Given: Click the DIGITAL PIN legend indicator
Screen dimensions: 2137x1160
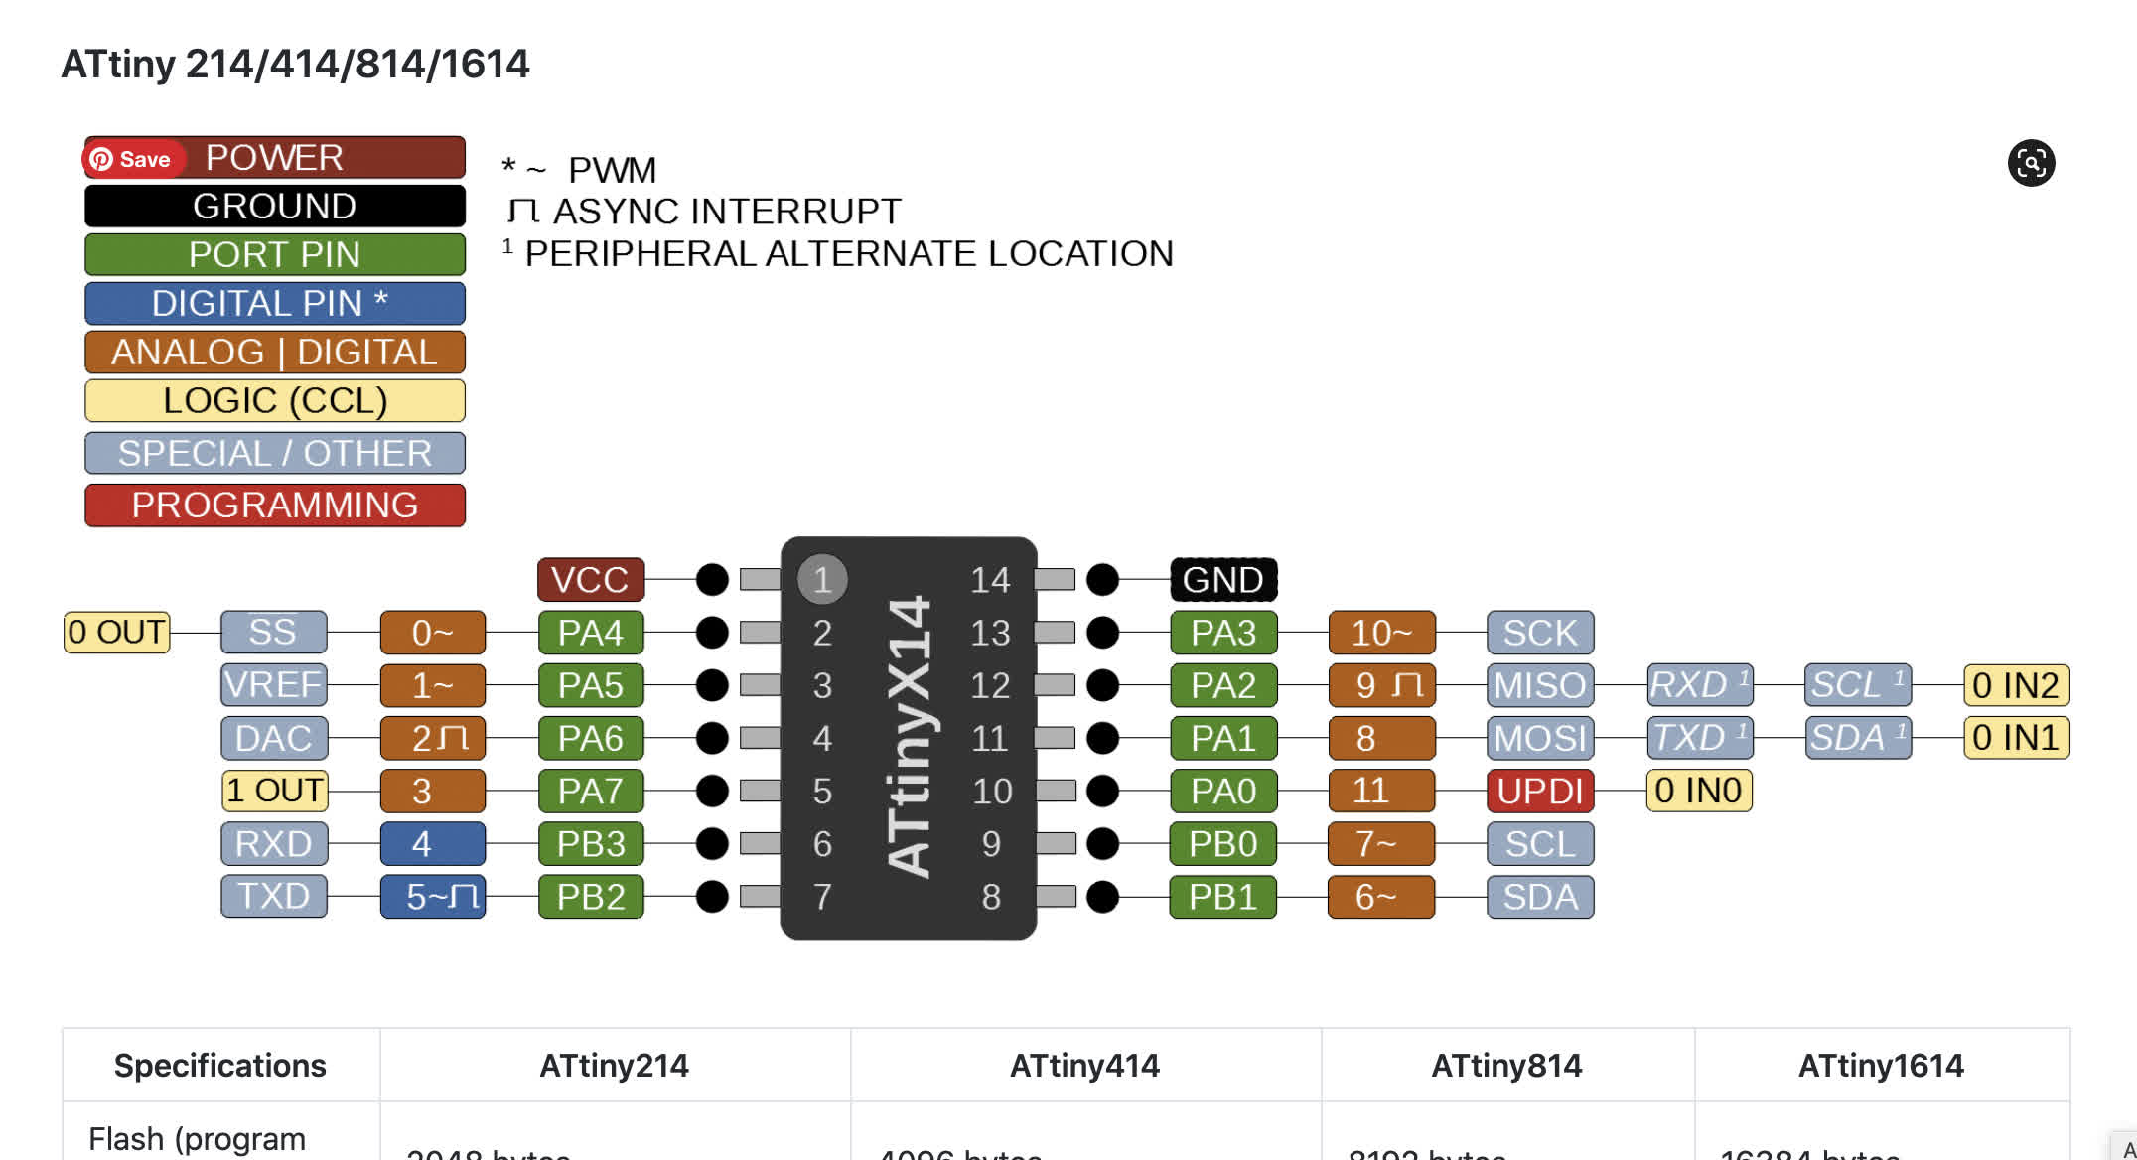Looking at the screenshot, I should 275,303.
